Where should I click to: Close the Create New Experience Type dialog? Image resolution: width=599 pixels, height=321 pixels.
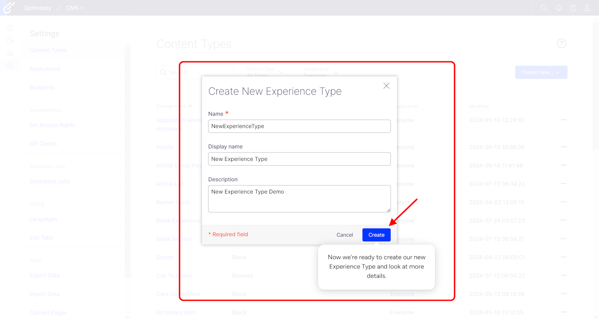[x=386, y=86]
